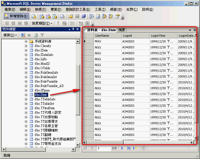
Task: Open Change Type (變更類型) dropdown
Action: point(42,23)
